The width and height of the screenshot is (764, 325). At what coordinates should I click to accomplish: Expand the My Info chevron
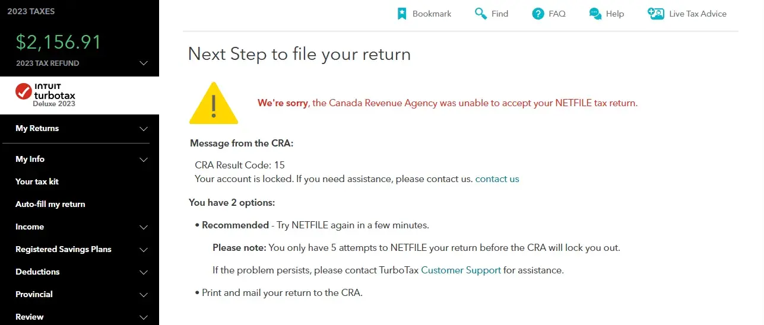[x=143, y=160]
